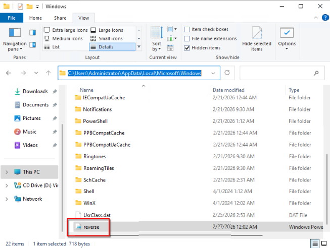Sort by Type column header
Image resolution: width=330 pixels, height=248 pixels.
pos(294,90)
